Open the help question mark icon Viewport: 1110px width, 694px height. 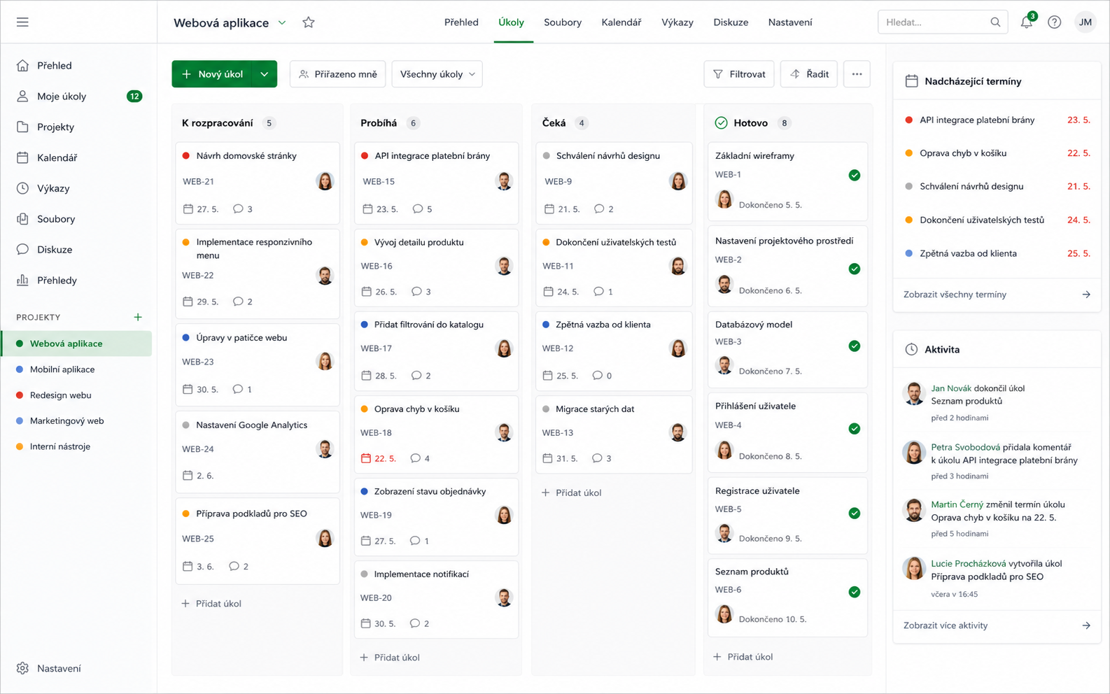[1054, 22]
